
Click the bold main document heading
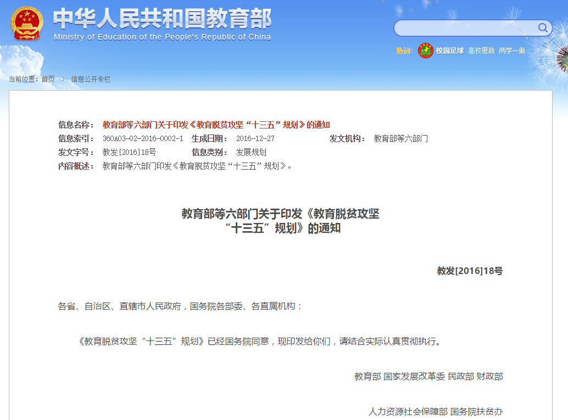(280, 221)
